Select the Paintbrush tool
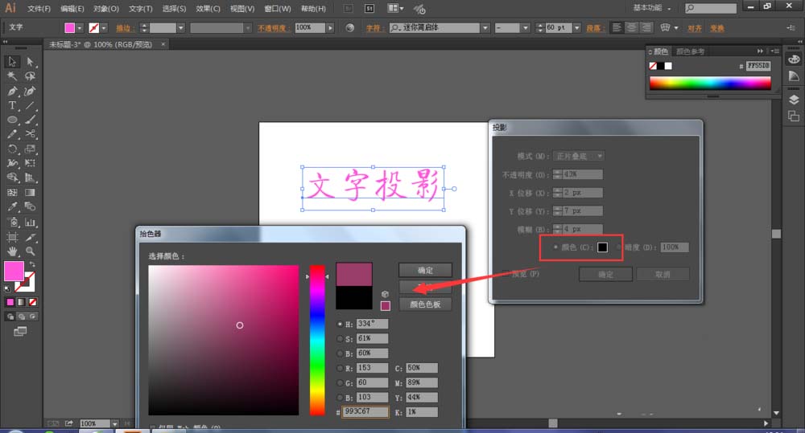This screenshot has width=805, height=433. click(x=30, y=120)
